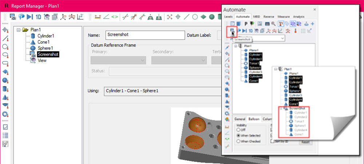The height and width of the screenshot is (164, 364).
Task: Select the distance dimension icon with red plus marks
Action: tap(98, 17)
